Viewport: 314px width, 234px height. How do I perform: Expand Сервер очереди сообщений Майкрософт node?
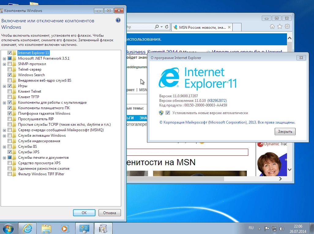4,130
